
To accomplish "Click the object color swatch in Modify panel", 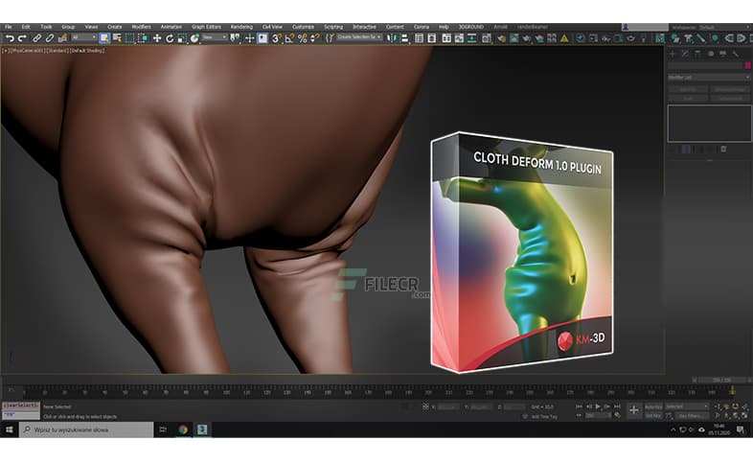I will pyautogui.click(x=747, y=65).
